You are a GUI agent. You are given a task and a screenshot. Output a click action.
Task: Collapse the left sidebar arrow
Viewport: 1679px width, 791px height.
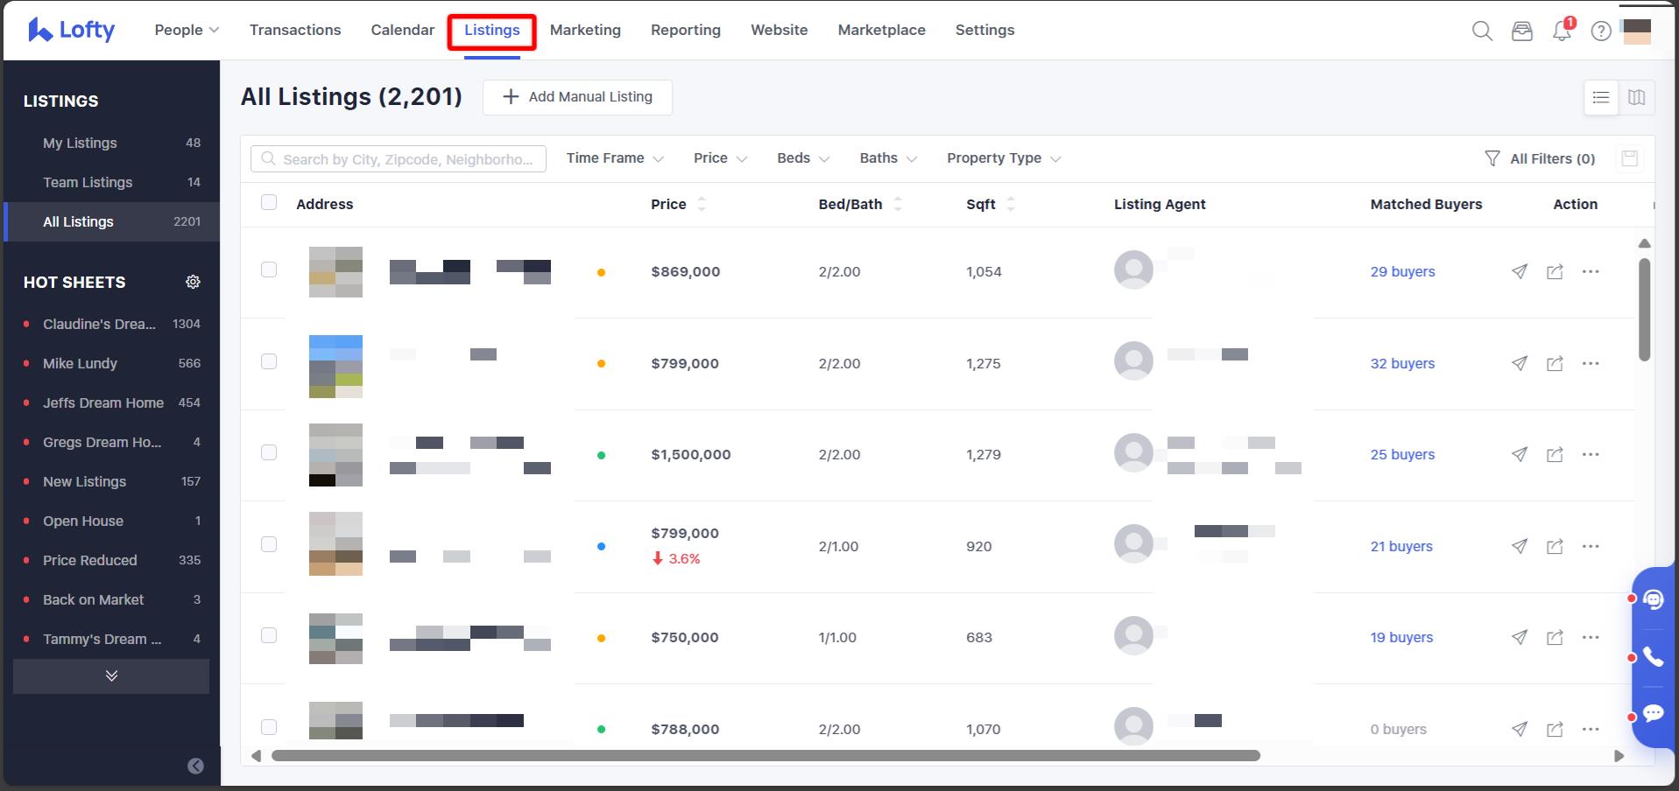coord(195,766)
